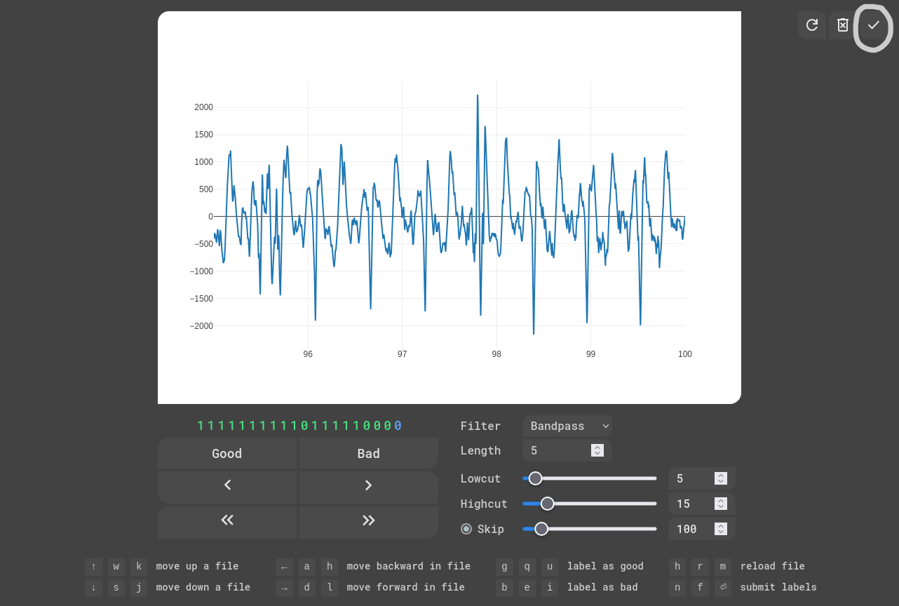Click the Skip value stepper arrows
Viewport: 899px width, 606px height.
[720, 529]
